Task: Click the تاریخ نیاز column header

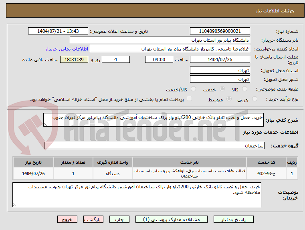Action: coord(33,162)
